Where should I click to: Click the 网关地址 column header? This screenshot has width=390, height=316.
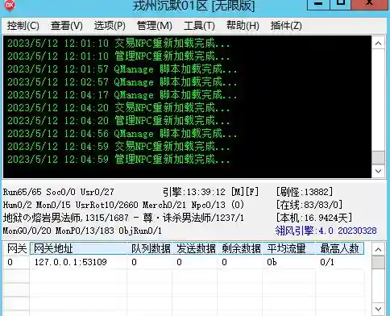tap(78, 248)
